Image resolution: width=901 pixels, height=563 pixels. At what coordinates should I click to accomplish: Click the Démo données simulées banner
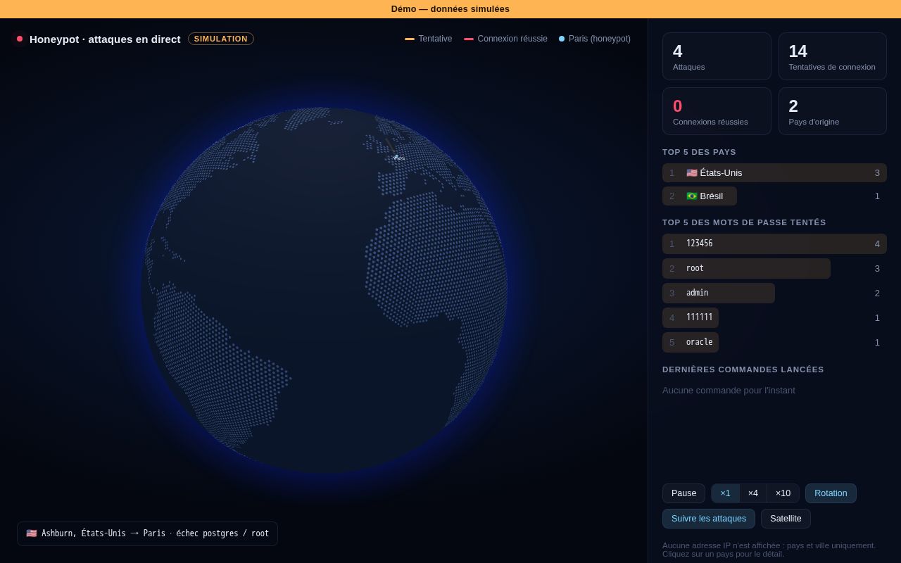[x=450, y=9]
